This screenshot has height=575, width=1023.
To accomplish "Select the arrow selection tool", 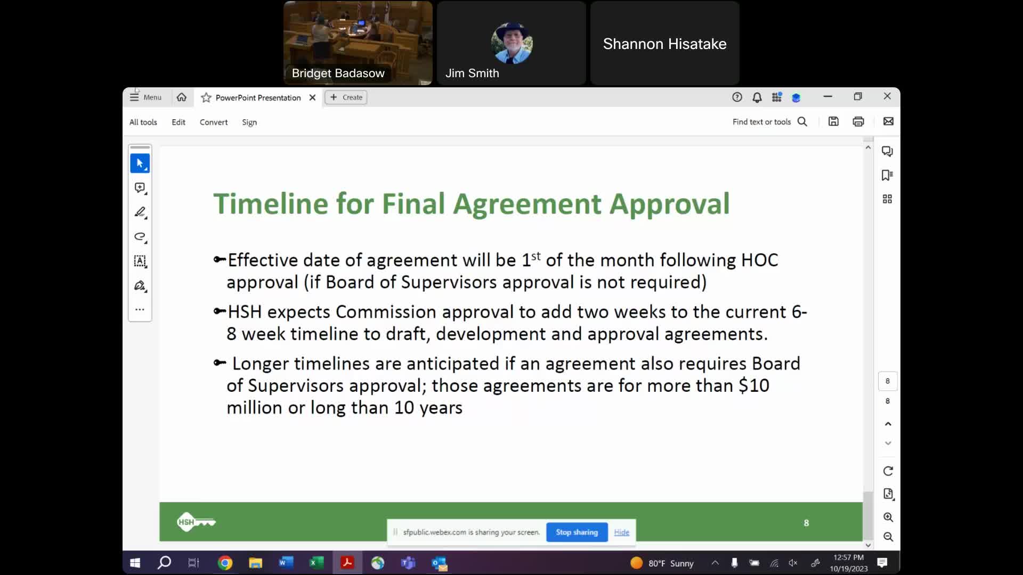I will [140, 163].
